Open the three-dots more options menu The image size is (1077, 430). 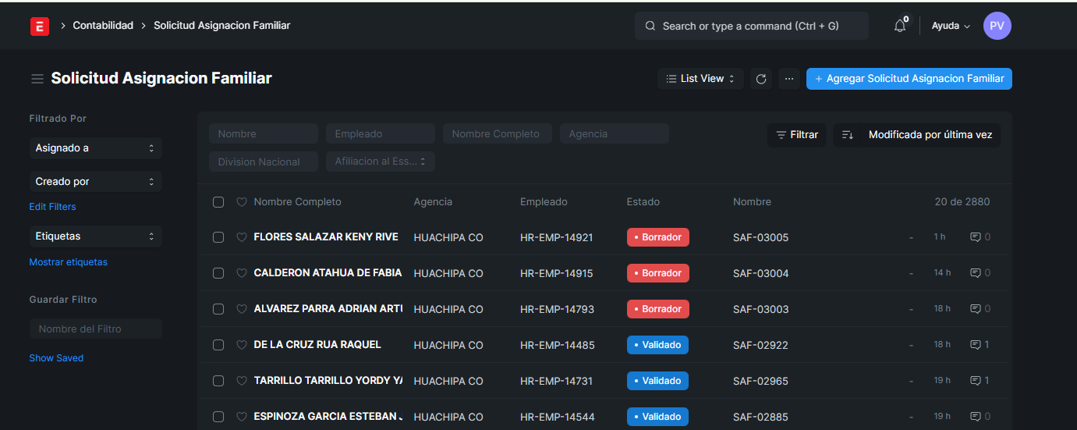tap(789, 79)
